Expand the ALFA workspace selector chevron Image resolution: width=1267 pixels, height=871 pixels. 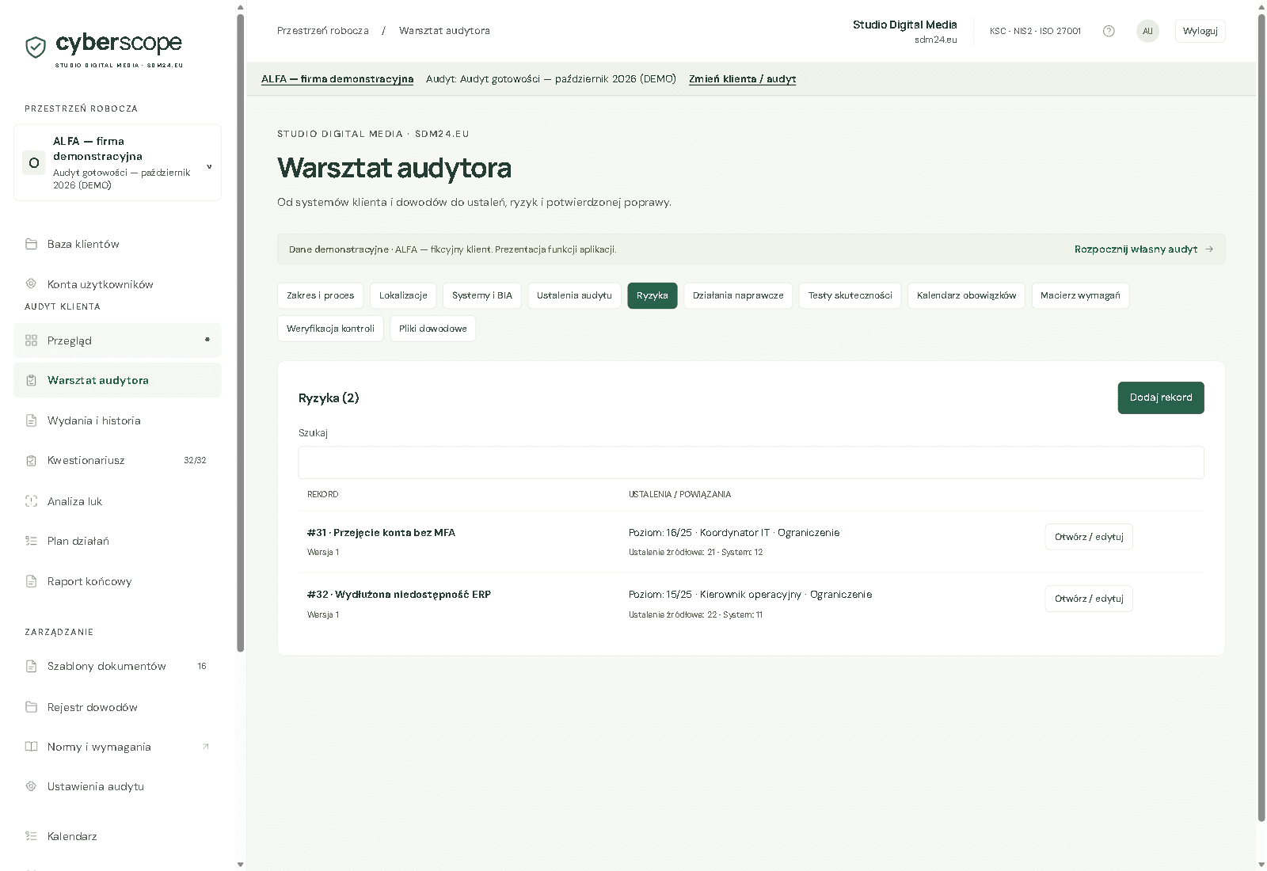[209, 166]
